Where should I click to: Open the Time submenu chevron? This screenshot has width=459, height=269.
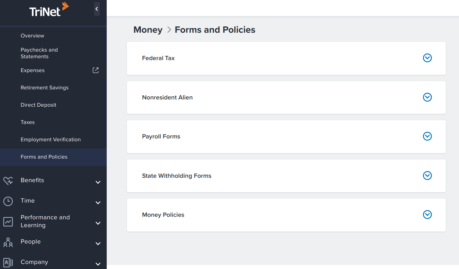point(98,203)
